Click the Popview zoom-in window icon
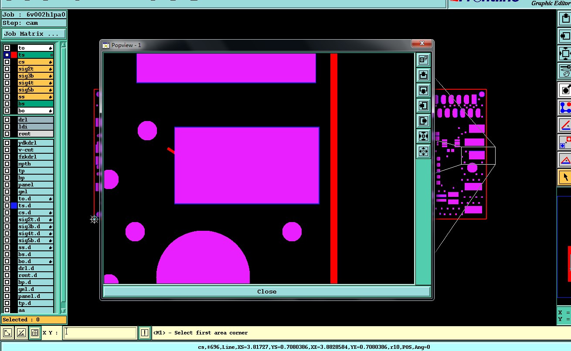This screenshot has height=351, width=571. click(423, 60)
